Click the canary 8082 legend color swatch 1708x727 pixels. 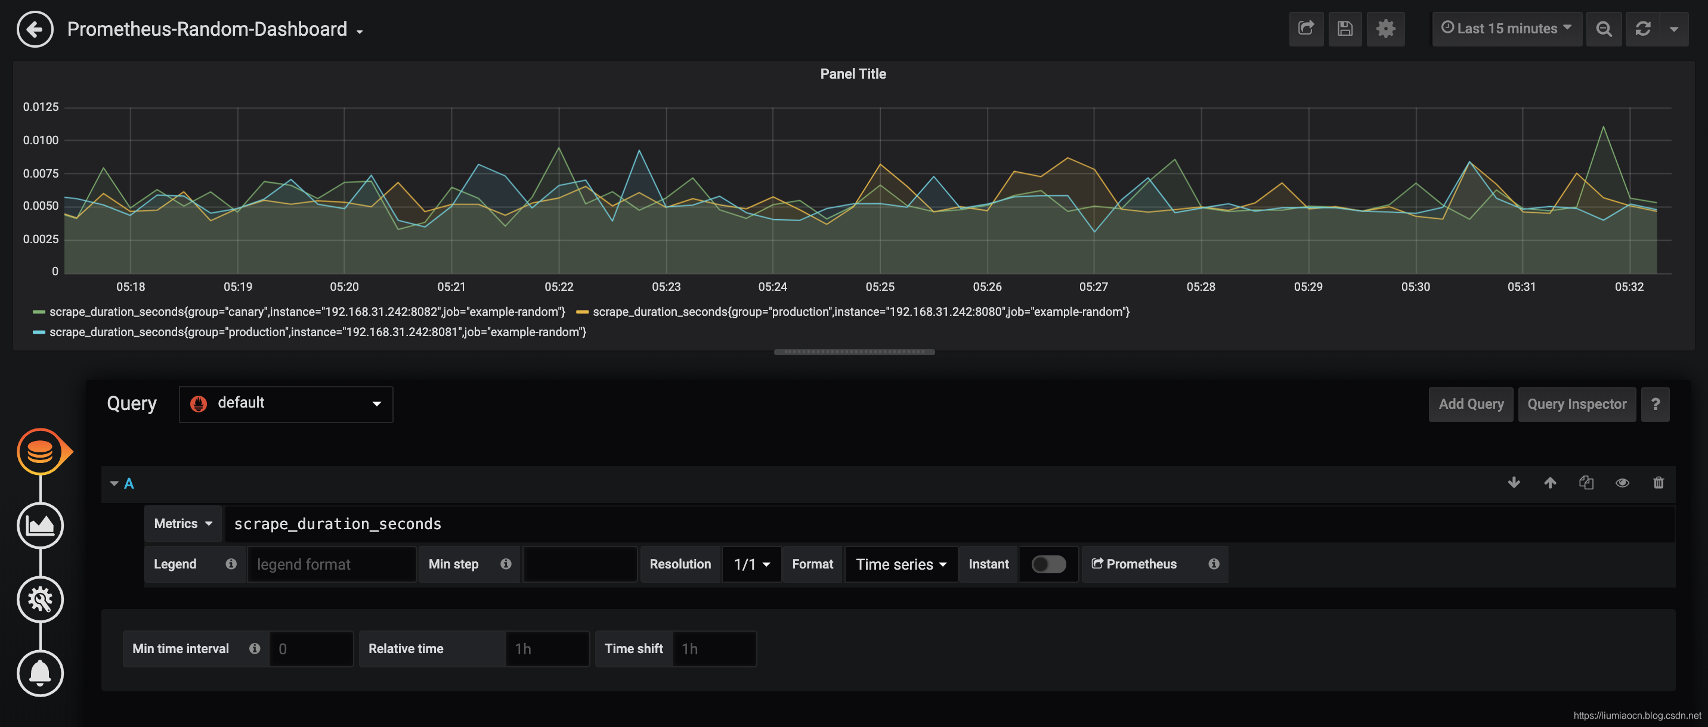click(x=39, y=312)
